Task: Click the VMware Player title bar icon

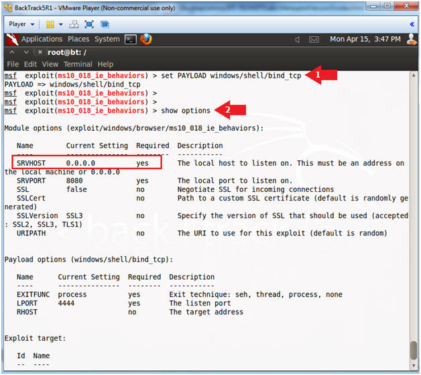Action: (x=8, y=8)
